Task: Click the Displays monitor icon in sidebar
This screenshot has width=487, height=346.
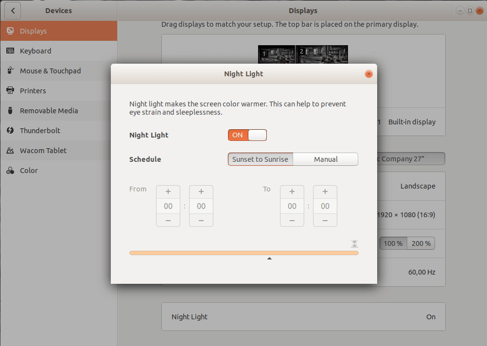Action: coord(10,31)
